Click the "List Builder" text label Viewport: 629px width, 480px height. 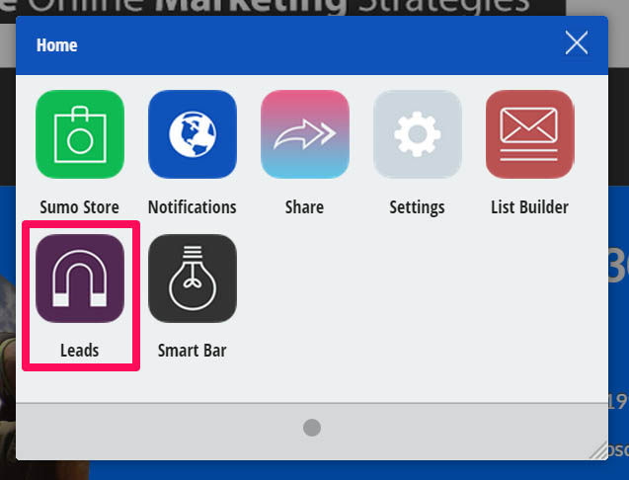(529, 207)
